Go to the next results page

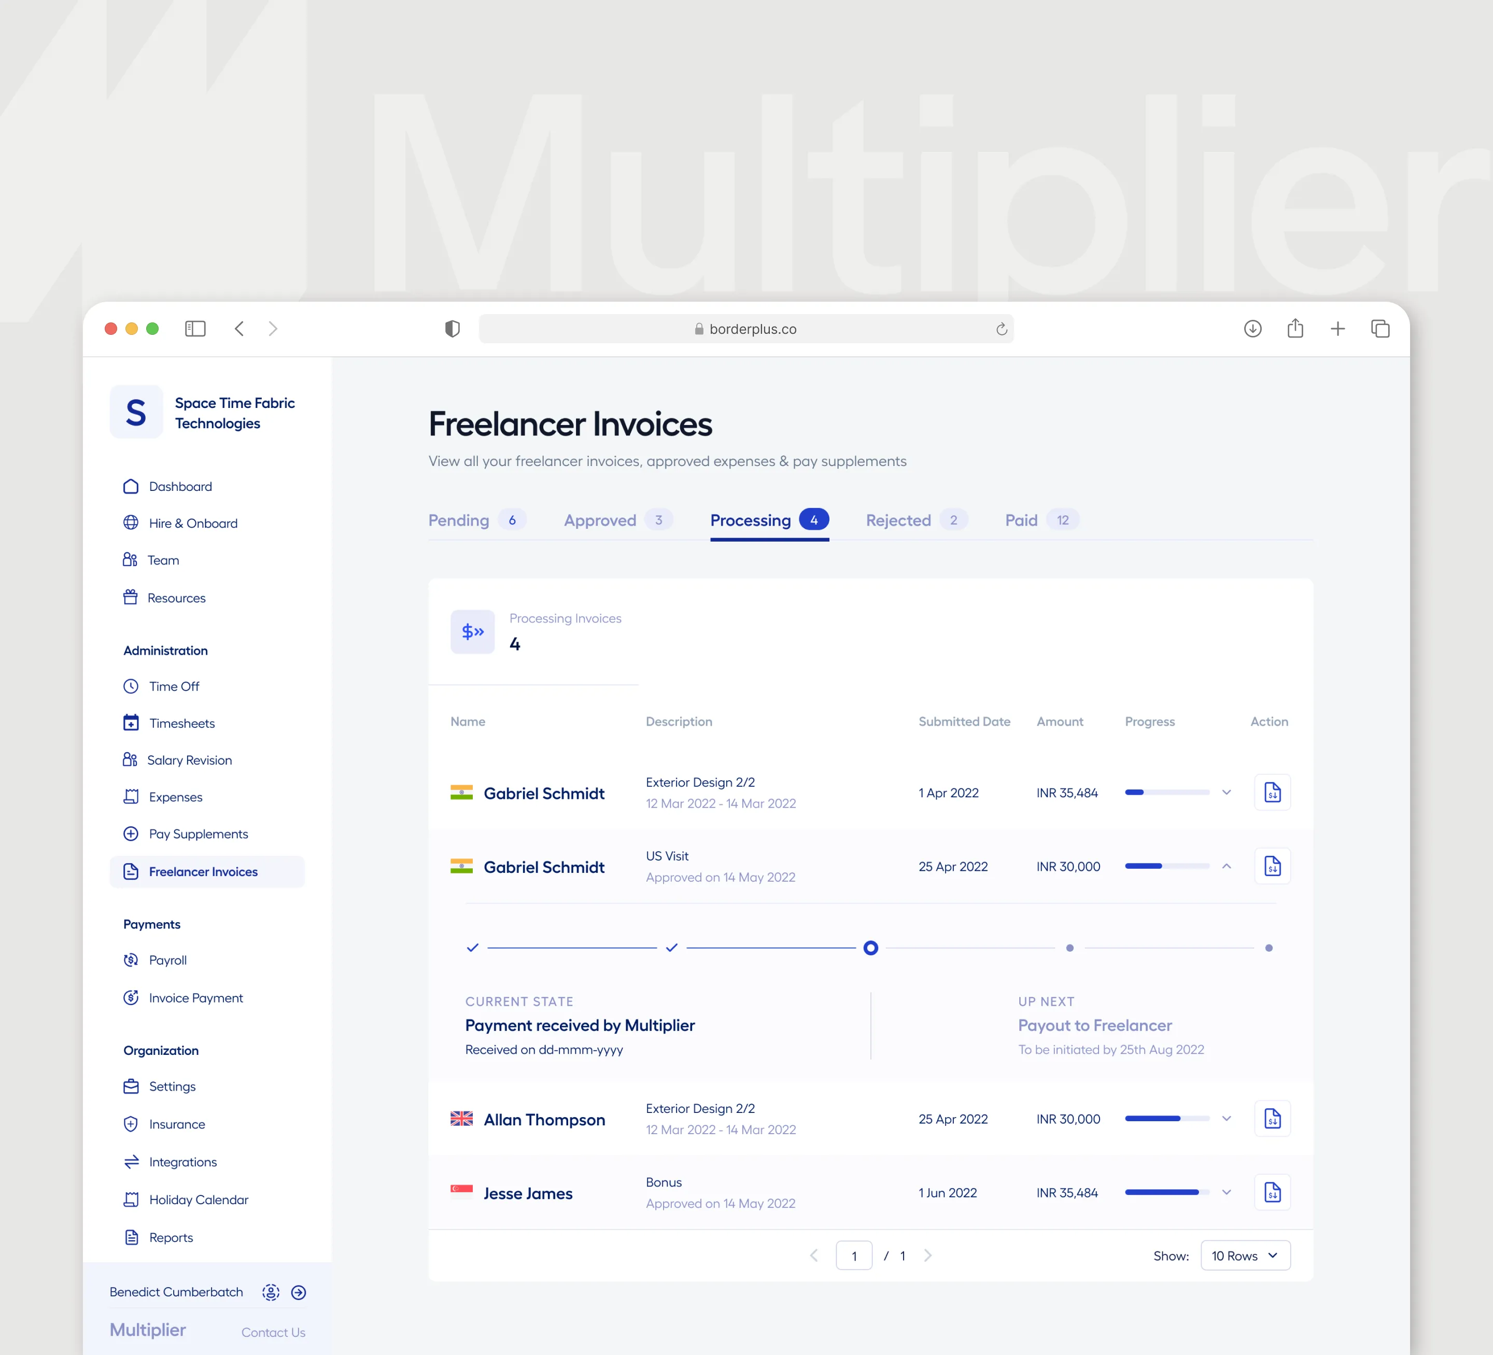[x=927, y=1256]
